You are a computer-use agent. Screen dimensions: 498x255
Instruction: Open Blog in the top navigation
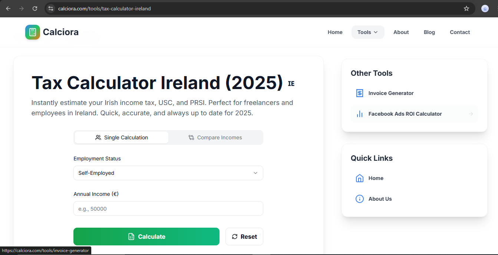pos(429,32)
